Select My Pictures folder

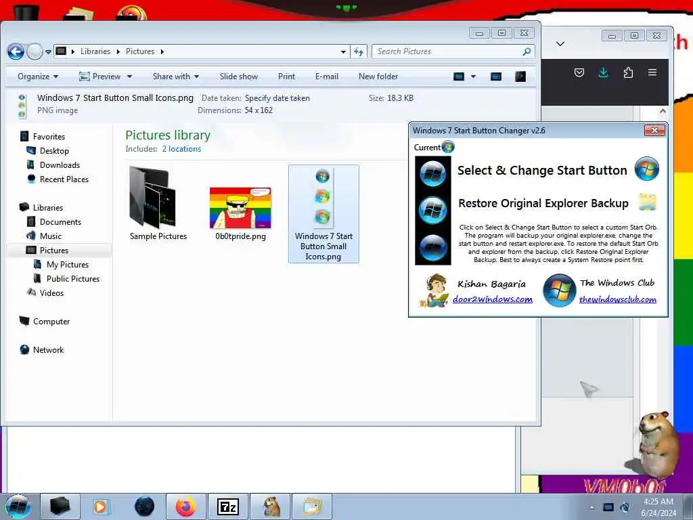point(68,265)
